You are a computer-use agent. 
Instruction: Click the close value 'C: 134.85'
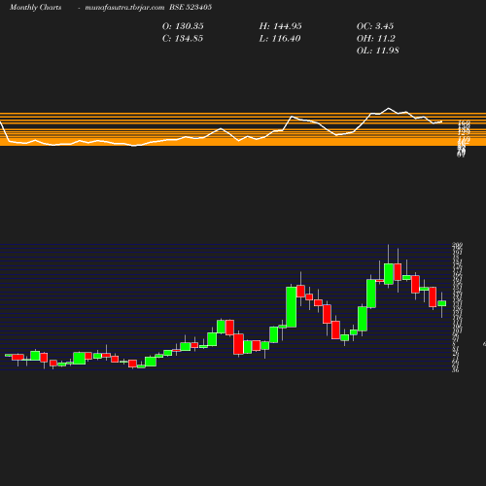[x=183, y=38]
